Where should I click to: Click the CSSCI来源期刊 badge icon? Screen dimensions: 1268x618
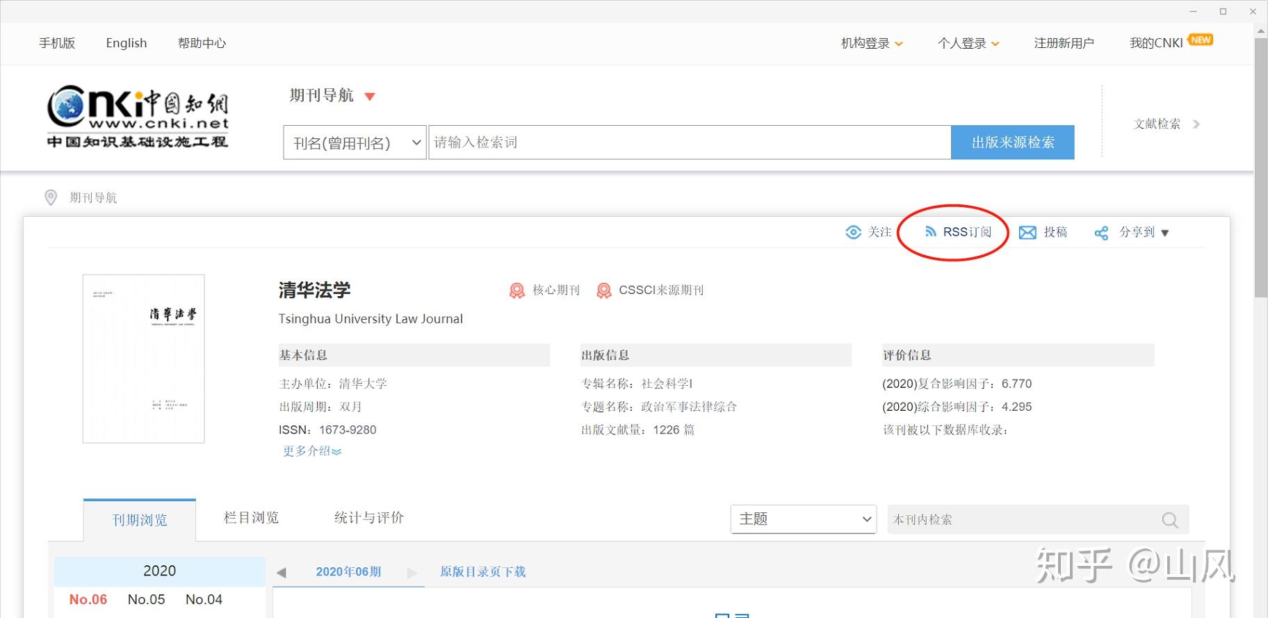[x=604, y=291]
